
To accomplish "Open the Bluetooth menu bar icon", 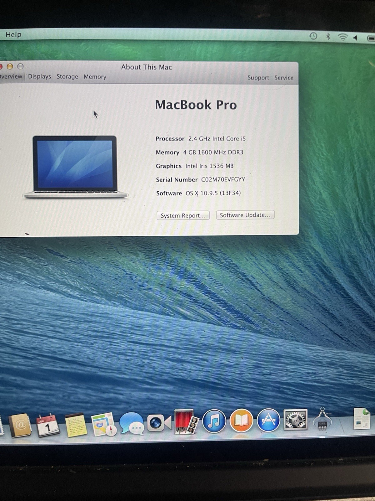I will (328, 37).
